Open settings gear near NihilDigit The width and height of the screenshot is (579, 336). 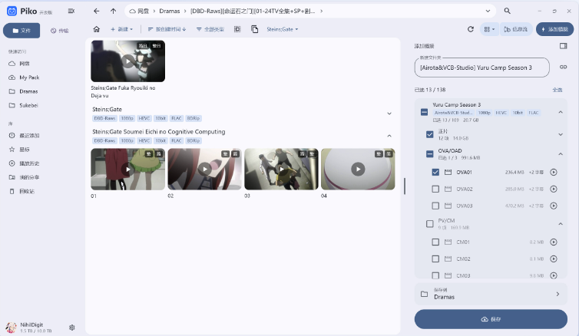tap(72, 327)
